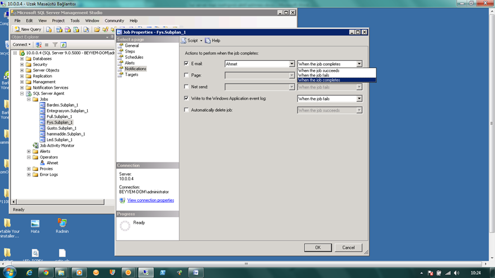This screenshot has width=495, height=278.
Task: Open Google Chrome from taskbar
Action: [46, 272]
